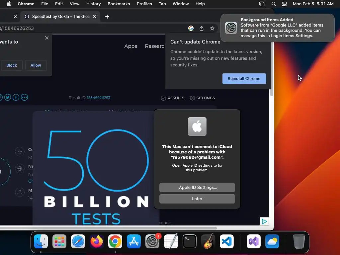Image resolution: width=340 pixels, height=255 pixels.
Task: Open the Profiles menu
Action: click(x=144, y=4)
